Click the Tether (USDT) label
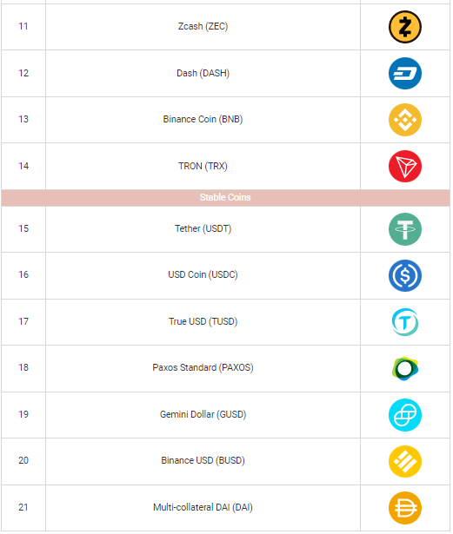The height and width of the screenshot is (534, 453). pyautogui.click(x=203, y=228)
